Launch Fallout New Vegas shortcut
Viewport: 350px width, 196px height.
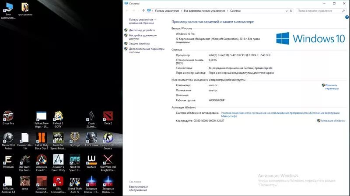point(42,119)
